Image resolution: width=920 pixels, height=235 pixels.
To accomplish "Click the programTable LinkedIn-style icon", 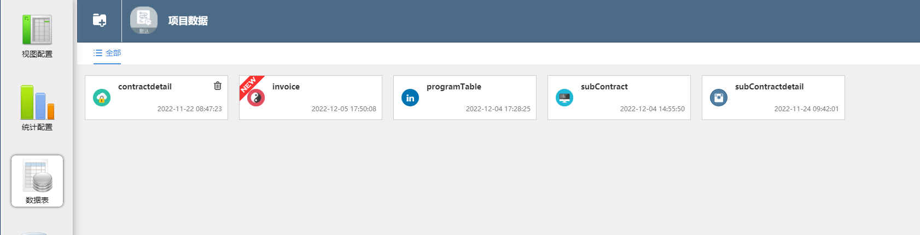I will tap(410, 98).
